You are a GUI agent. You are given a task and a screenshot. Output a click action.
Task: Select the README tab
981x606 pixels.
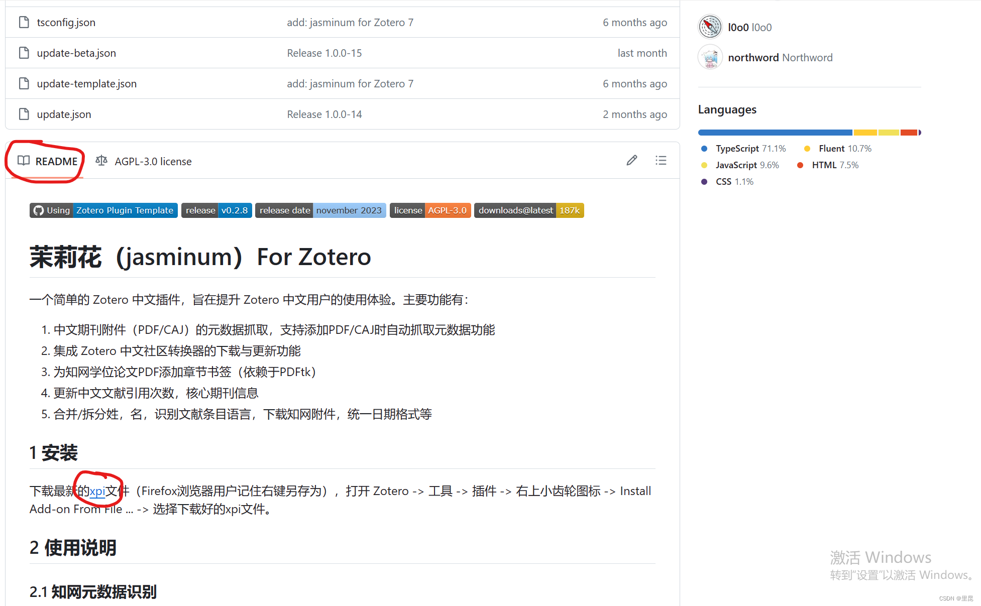pos(48,161)
